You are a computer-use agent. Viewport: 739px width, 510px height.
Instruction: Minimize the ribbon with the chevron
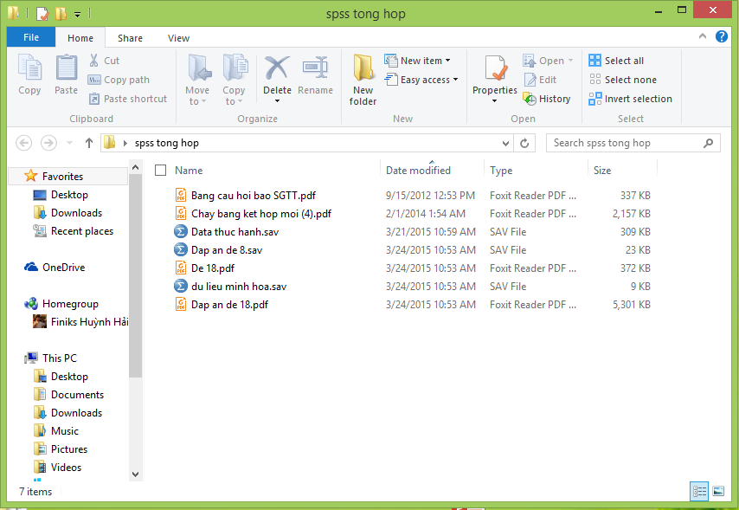(703, 36)
